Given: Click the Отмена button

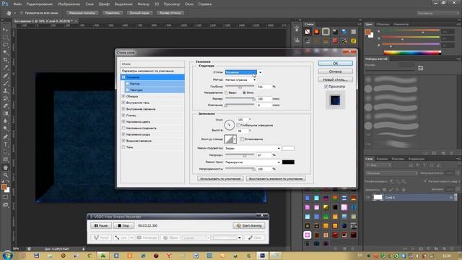Looking at the screenshot, I should tap(335, 71).
